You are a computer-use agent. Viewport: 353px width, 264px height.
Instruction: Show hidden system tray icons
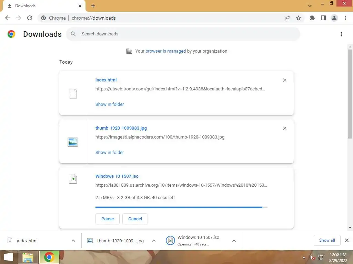pos(304,257)
